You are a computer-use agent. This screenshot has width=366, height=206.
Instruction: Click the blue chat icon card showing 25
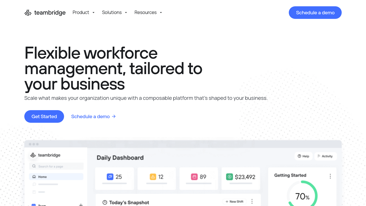114,179
